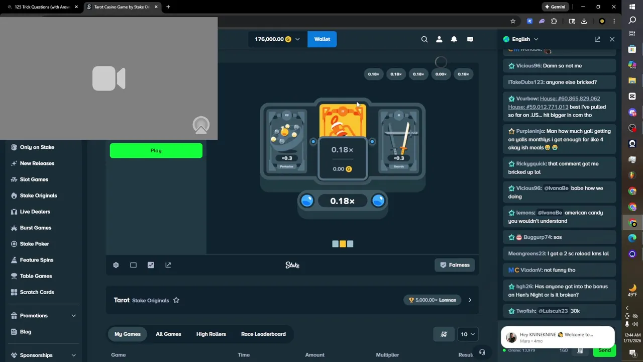
Task: Click the right blue multiplier button
Action: 378,201
